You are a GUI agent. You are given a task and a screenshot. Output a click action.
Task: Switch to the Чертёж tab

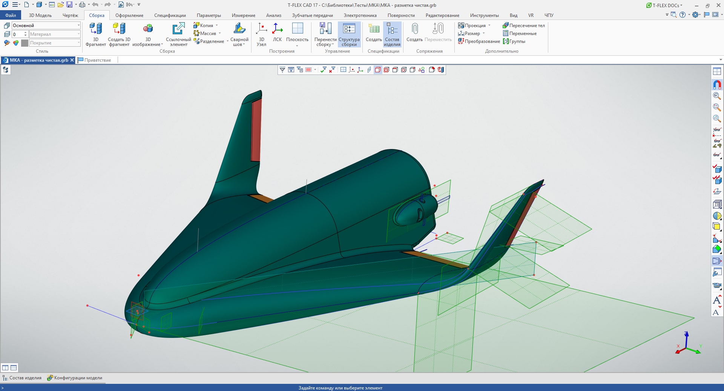pos(70,15)
